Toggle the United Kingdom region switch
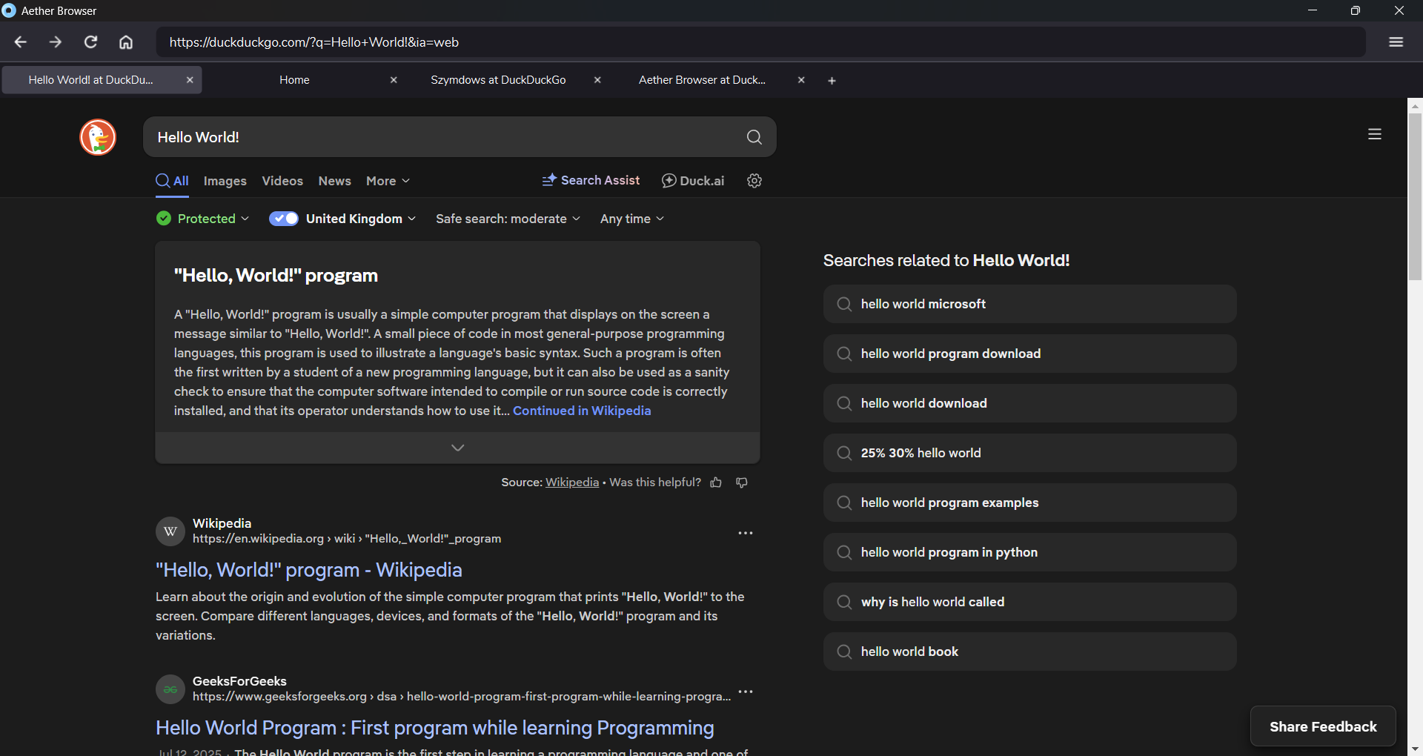Viewport: 1423px width, 756px height. pyautogui.click(x=284, y=219)
